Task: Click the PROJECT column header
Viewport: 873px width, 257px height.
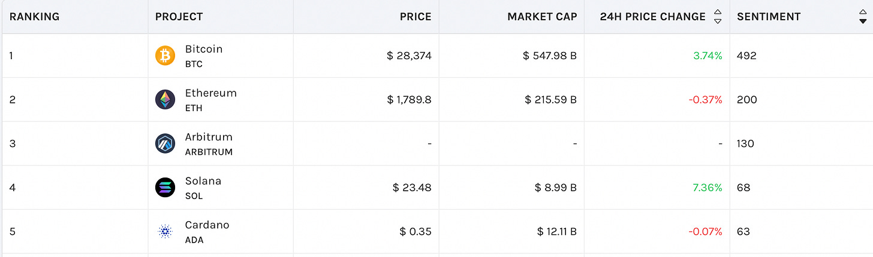Action: pos(179,17)
